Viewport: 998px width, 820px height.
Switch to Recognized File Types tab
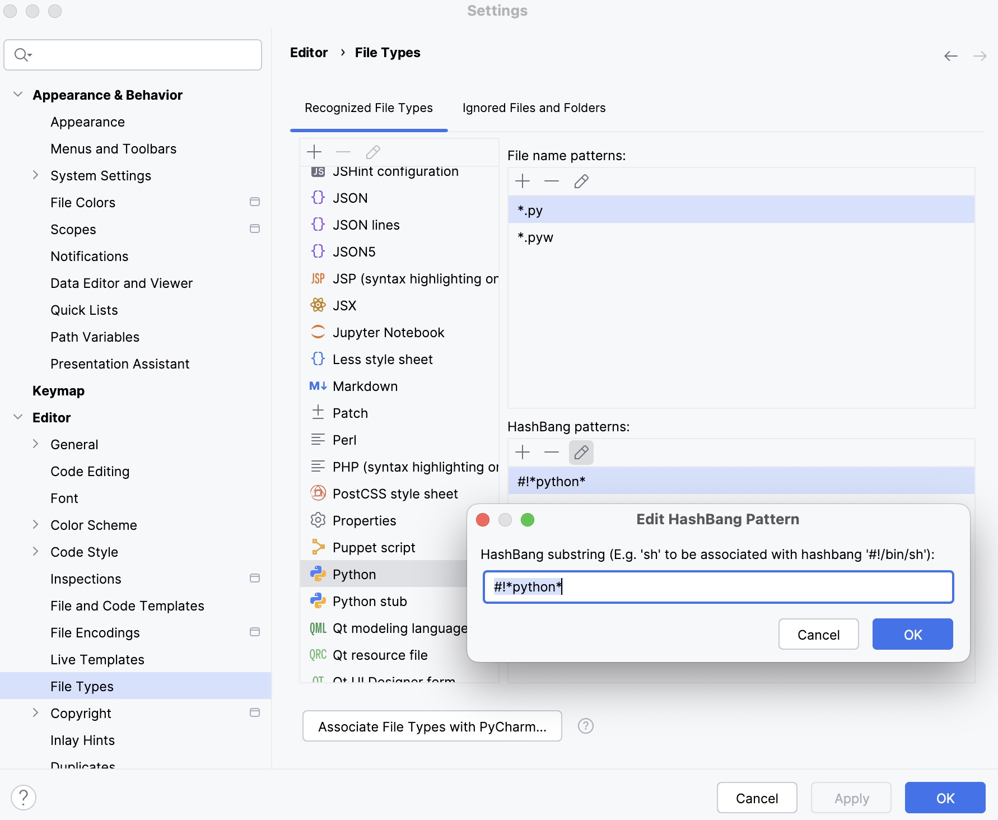pos(368,108)
